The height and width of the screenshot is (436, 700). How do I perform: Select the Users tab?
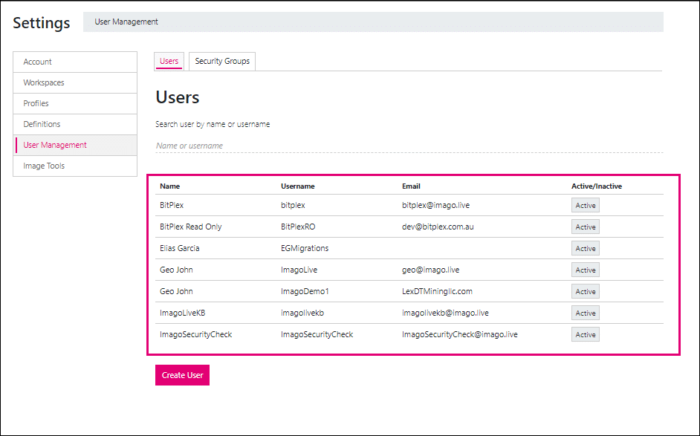point(169,61)
